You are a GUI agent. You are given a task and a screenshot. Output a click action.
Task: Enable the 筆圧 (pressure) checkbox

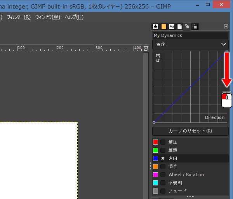click(163, 142)
